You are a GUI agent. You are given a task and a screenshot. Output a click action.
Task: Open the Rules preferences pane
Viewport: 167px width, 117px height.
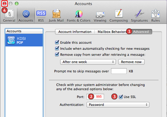[x=156, y=16]
